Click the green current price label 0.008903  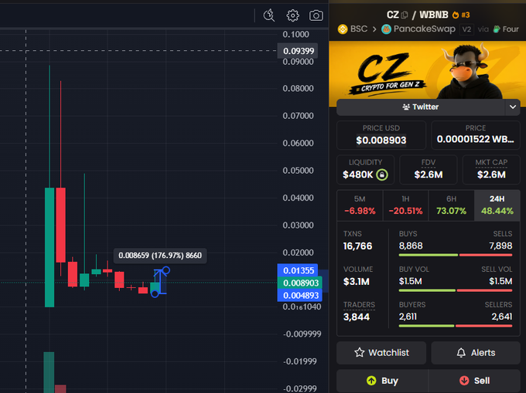[x=300, y=283]
